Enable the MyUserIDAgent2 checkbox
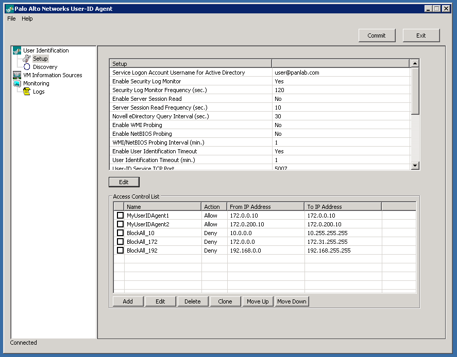Image resolution: width=457 pixels, height=357 pixels. click(120, 224)
